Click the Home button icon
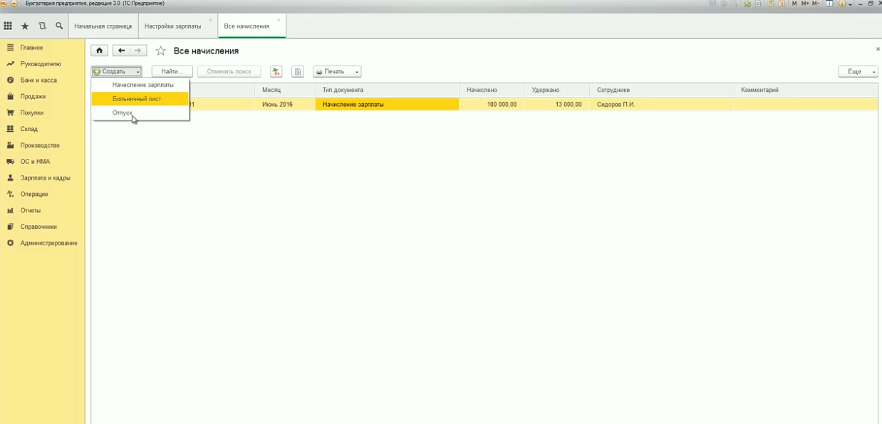This screenshot has width=882, height=424. tap(99, 51)
